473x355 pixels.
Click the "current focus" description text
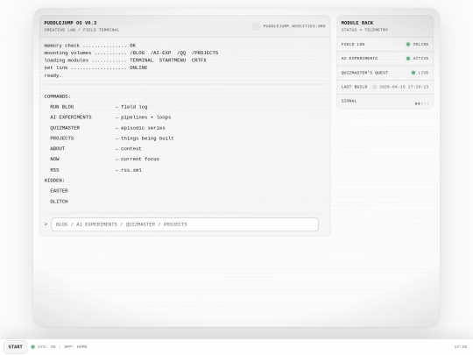coord(139,159)
